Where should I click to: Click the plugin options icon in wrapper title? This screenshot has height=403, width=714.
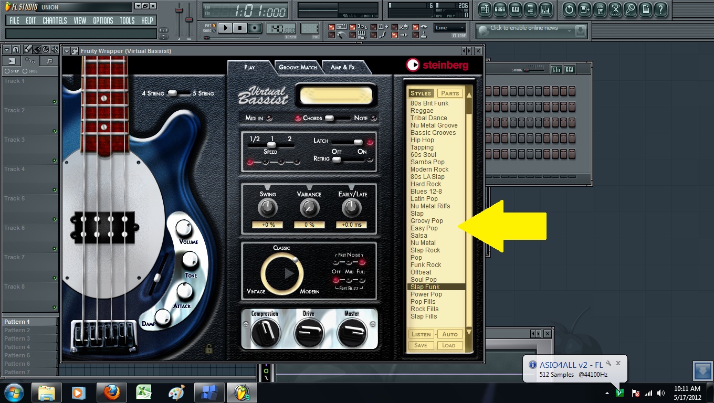click(x=75, y=51)
